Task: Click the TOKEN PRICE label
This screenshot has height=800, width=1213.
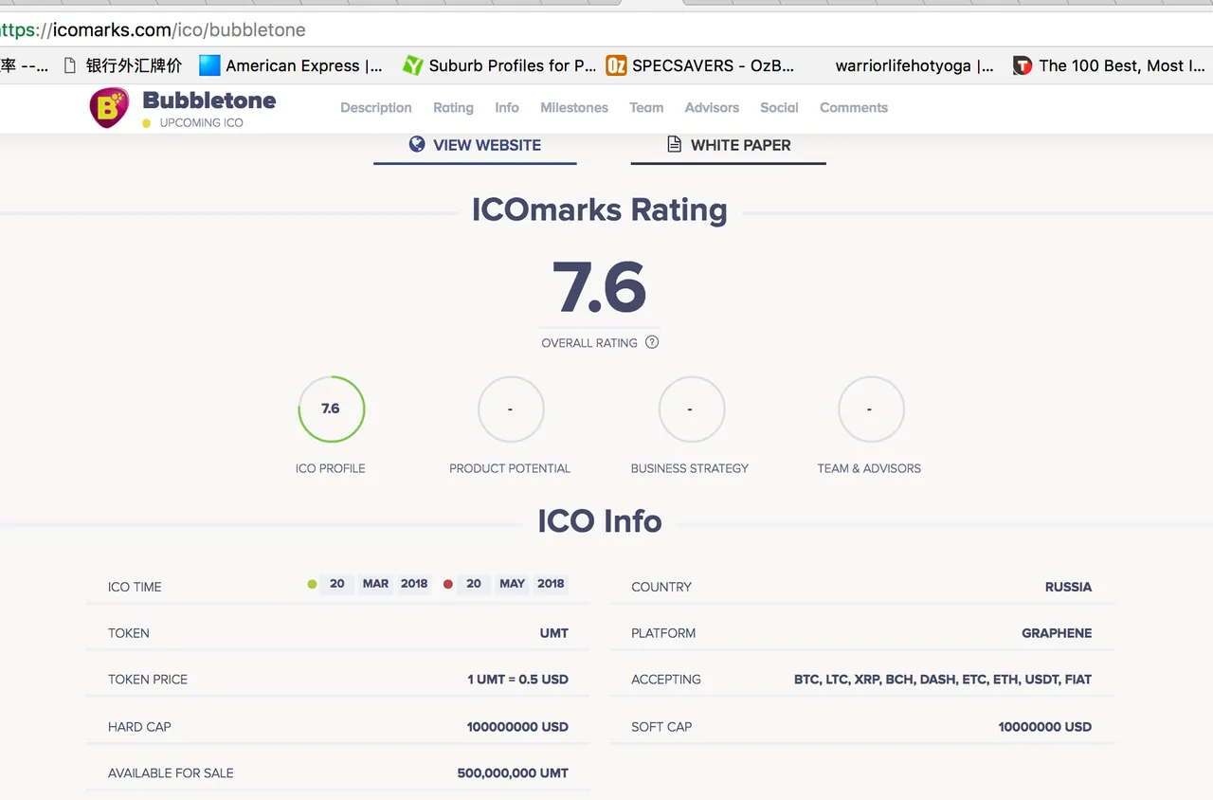Action: tap(148, 680)
